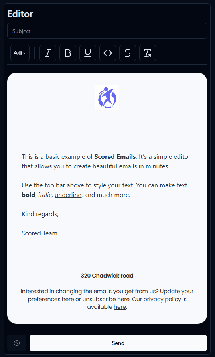Follow the unsubscribe 'here' link
The width and height of the screenshot is (215, 357).
[123, 299]
